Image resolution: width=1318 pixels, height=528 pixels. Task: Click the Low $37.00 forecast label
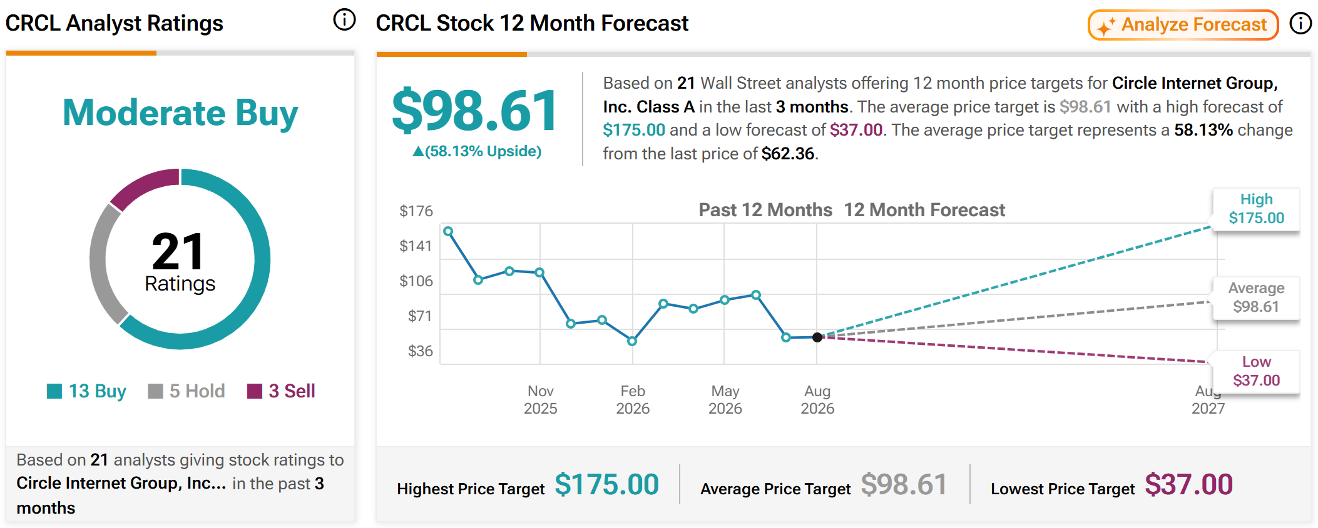tap(1256, 371)
